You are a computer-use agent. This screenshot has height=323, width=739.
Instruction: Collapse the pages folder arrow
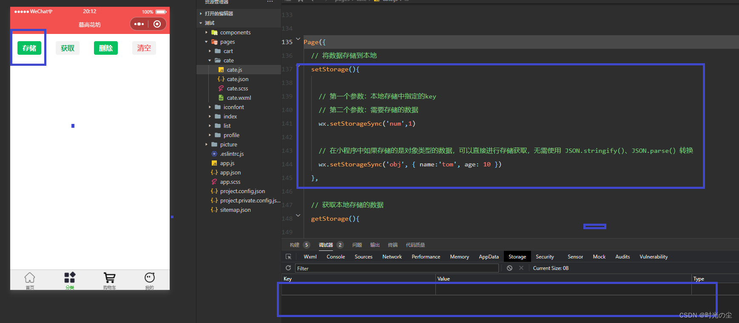(x=207, y=42)
